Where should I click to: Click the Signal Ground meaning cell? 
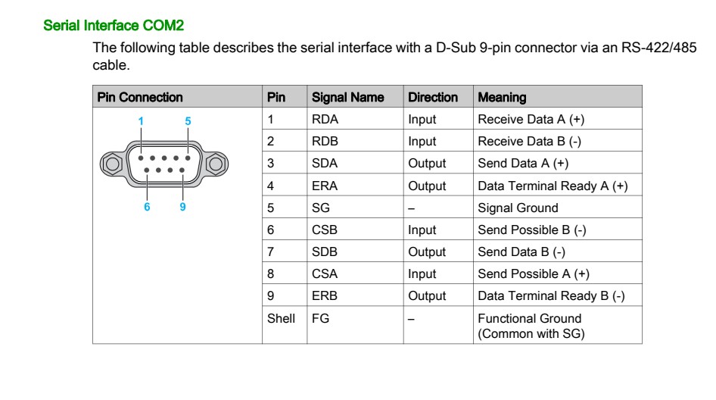(x=518, y=208)
